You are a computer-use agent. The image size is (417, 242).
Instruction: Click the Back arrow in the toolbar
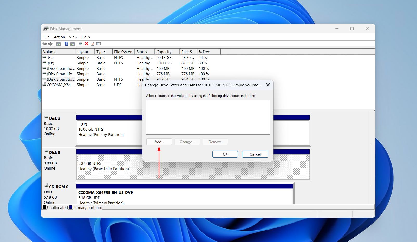tap(44, 44)
